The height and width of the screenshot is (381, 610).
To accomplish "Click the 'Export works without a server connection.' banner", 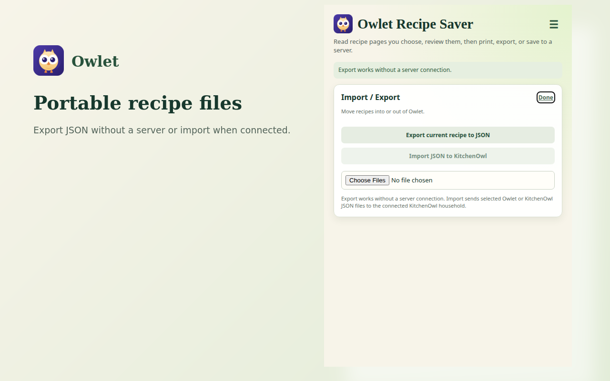I will (448, 70).
